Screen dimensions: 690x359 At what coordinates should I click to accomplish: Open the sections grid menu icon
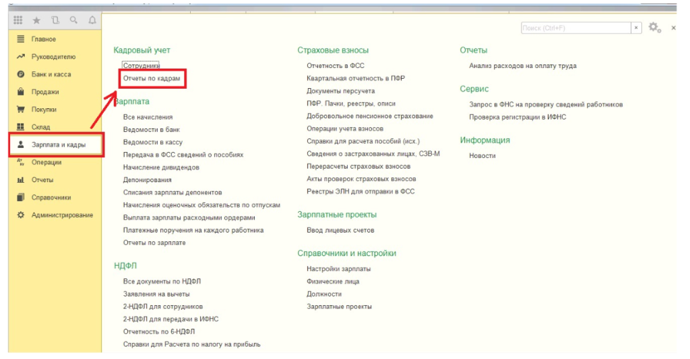point(18,20)
